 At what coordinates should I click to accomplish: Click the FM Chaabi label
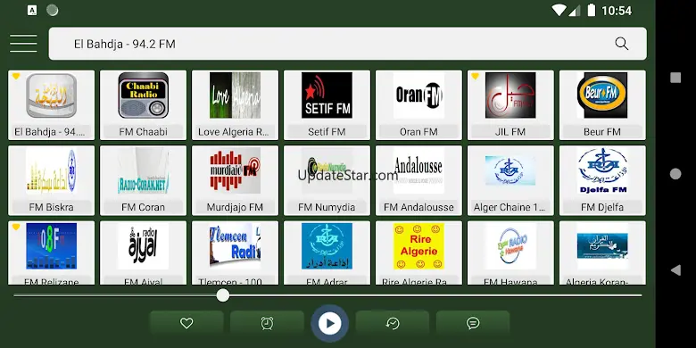143,132
